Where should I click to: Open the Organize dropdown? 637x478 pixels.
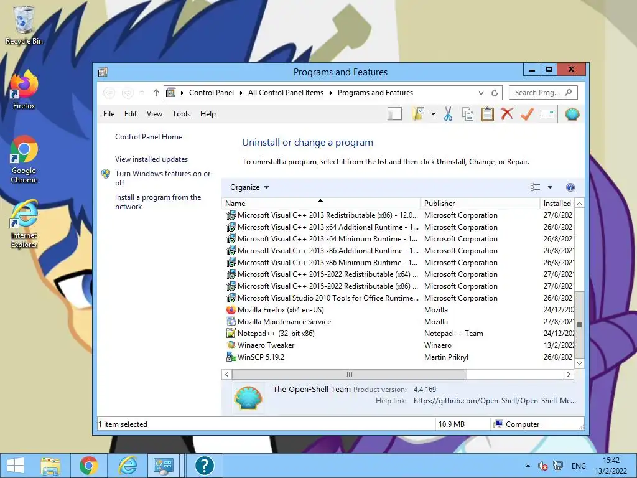(x=249, y=187)
